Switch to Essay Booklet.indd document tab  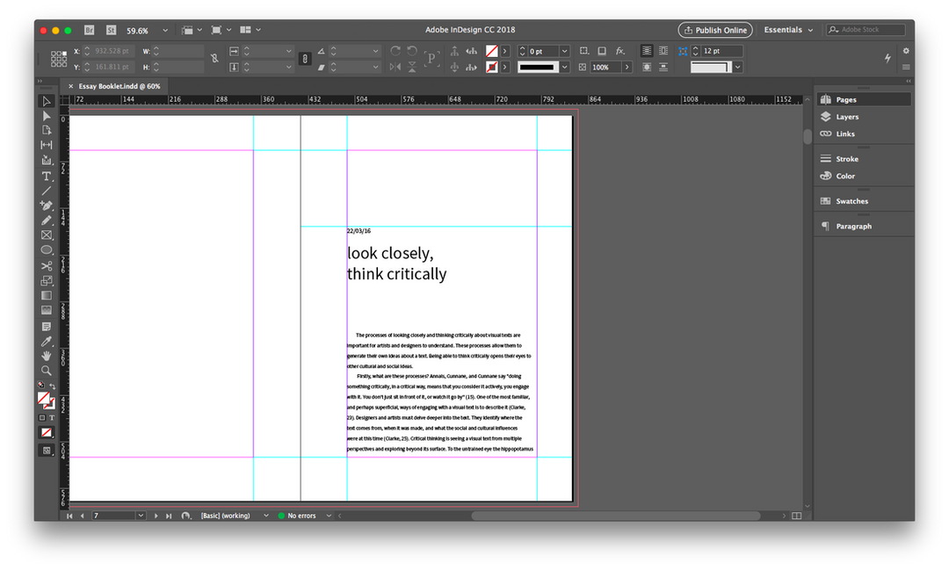119,86
